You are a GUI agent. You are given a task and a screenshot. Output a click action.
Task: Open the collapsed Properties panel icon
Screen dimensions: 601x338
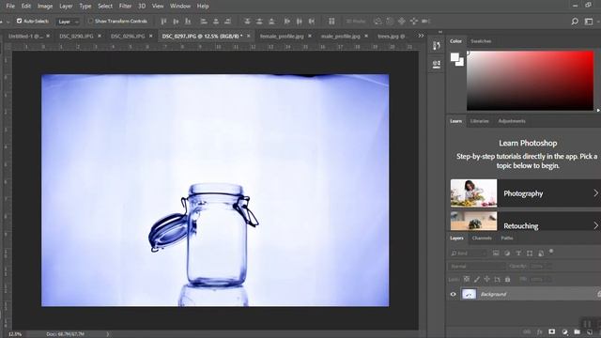pos(436,64)
